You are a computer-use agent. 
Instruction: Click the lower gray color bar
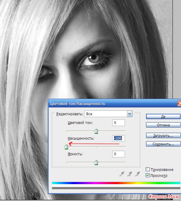tap(116, 188)
